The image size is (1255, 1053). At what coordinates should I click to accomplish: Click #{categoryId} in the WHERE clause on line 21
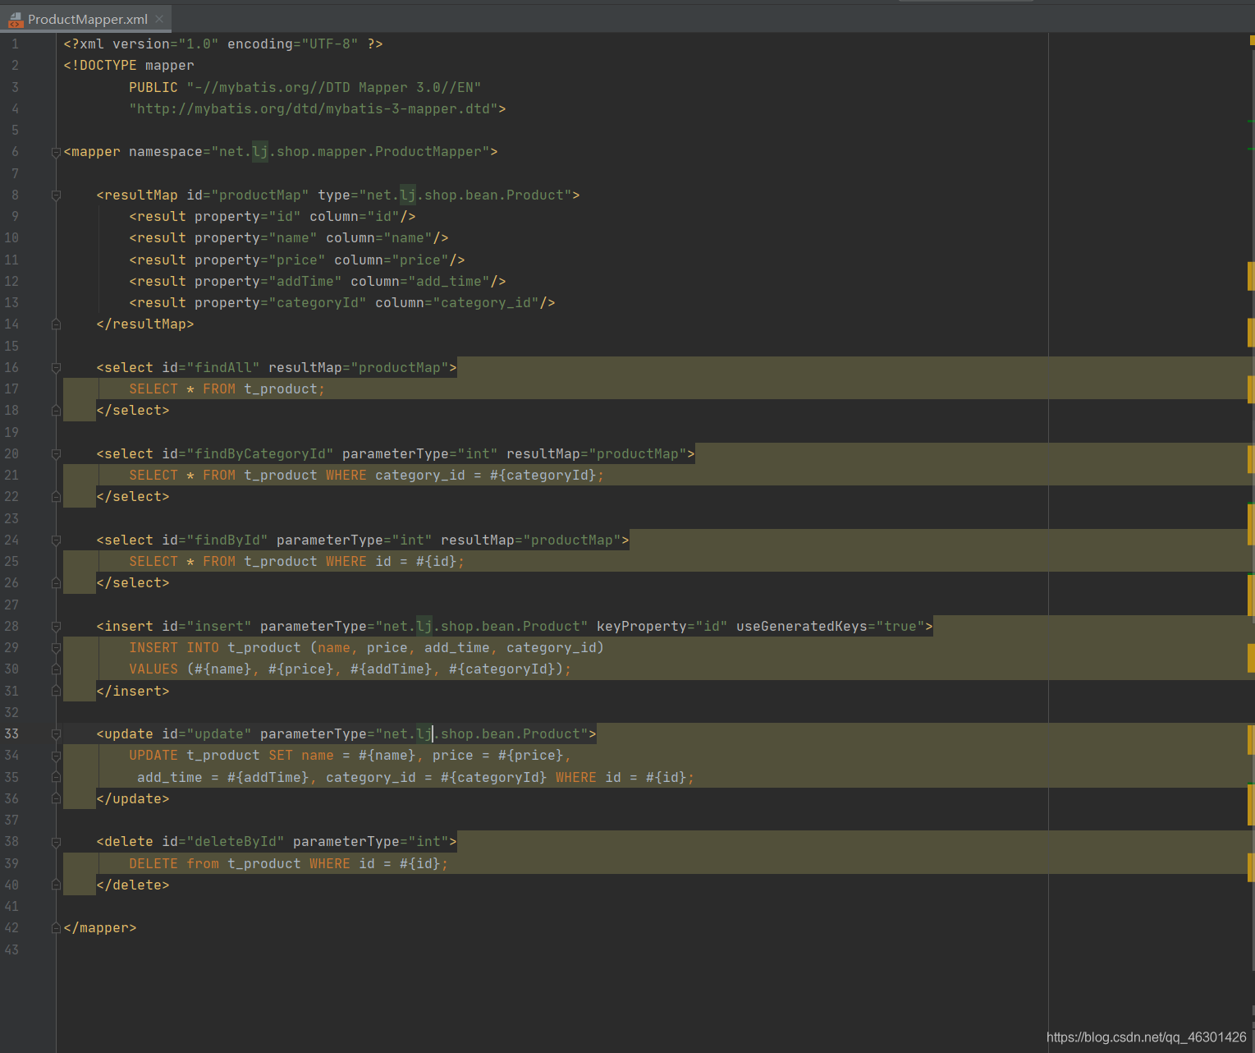[543, 476]
